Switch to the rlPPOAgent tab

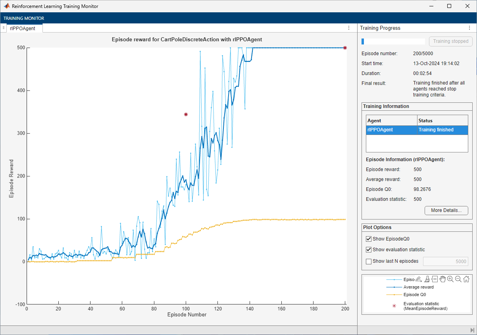[23, 28]
